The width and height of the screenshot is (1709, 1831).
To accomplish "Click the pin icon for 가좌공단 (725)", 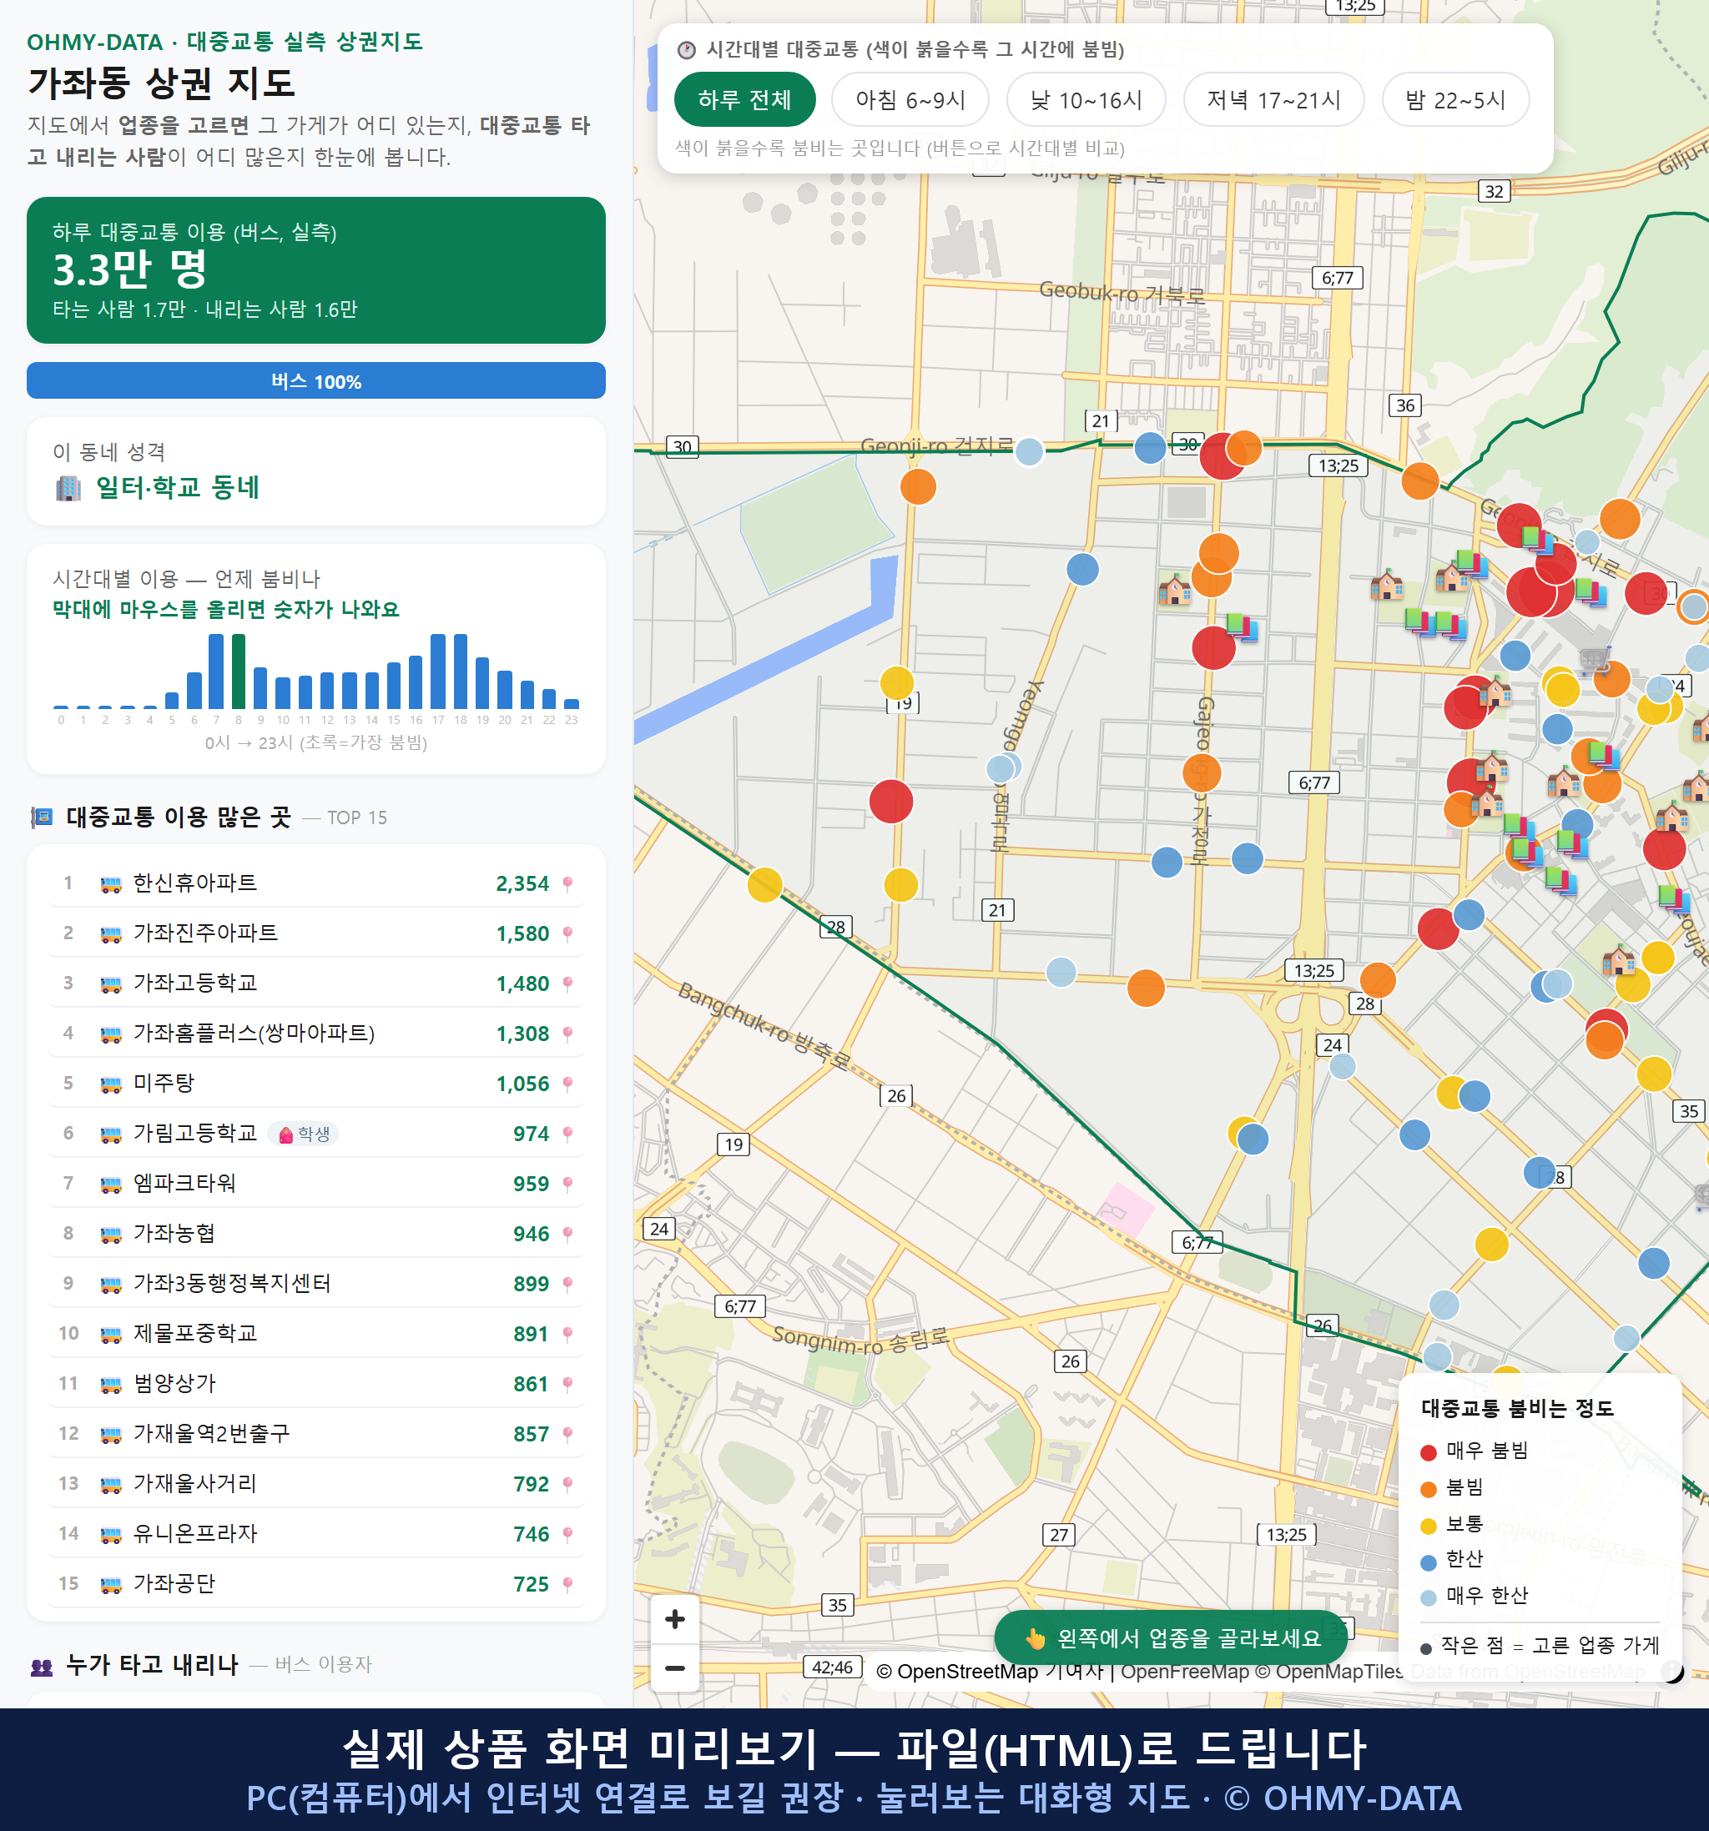I will point(567,1584).
